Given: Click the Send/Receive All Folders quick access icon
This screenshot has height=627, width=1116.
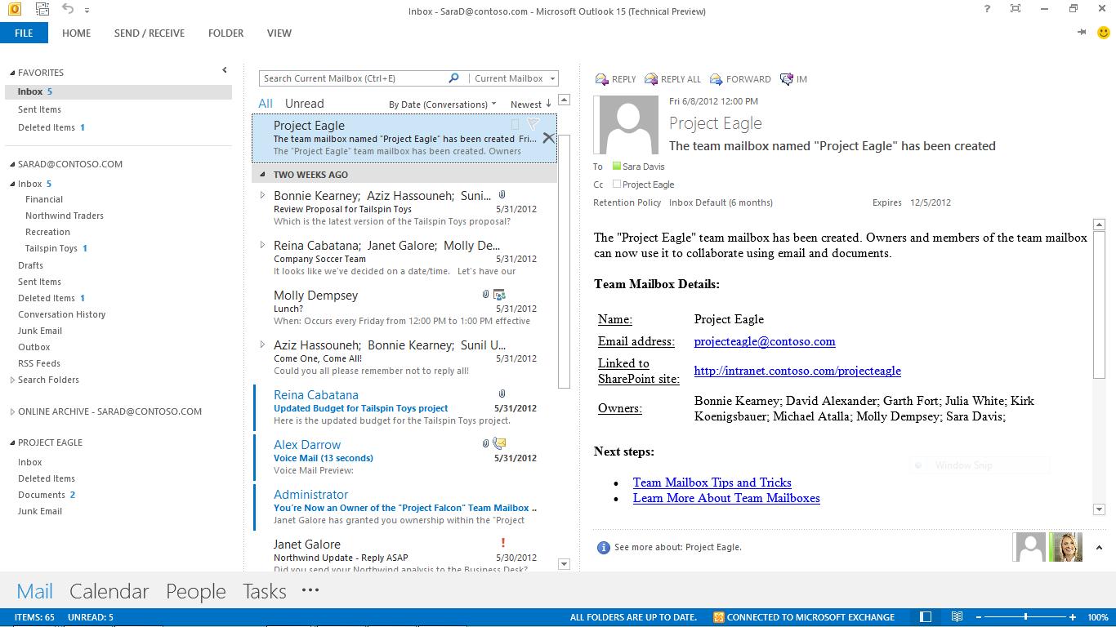Looking at the screenshot, I should pos(42,10).
